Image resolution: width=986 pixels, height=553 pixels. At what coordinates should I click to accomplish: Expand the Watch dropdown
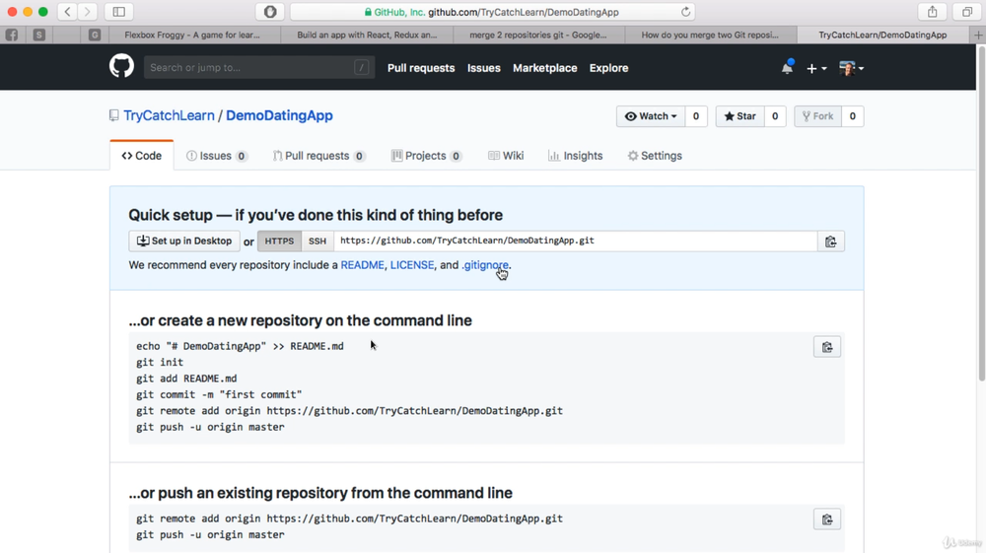click(651, 116)
